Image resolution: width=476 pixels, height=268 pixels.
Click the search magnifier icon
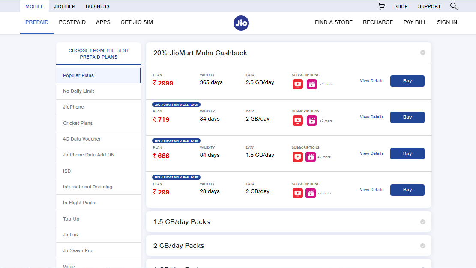click(454, 6)
